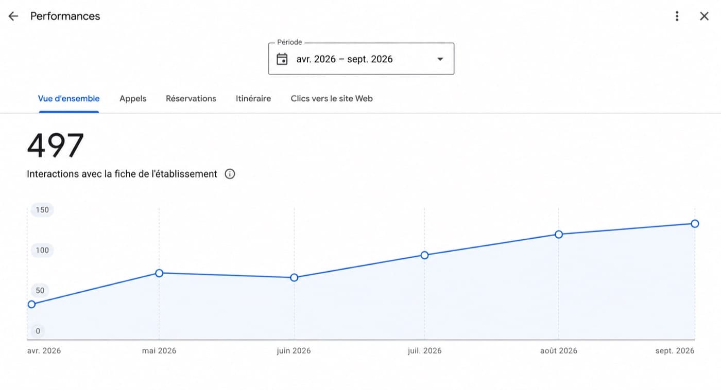The height and width of the screenshot is (390, 721).
Task: Click the 497 interactions total
Action: click(x=55, y=146)
